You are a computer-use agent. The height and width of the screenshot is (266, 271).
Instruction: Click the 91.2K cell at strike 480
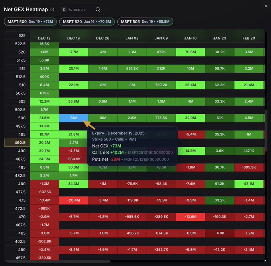[x=220, y=184]
